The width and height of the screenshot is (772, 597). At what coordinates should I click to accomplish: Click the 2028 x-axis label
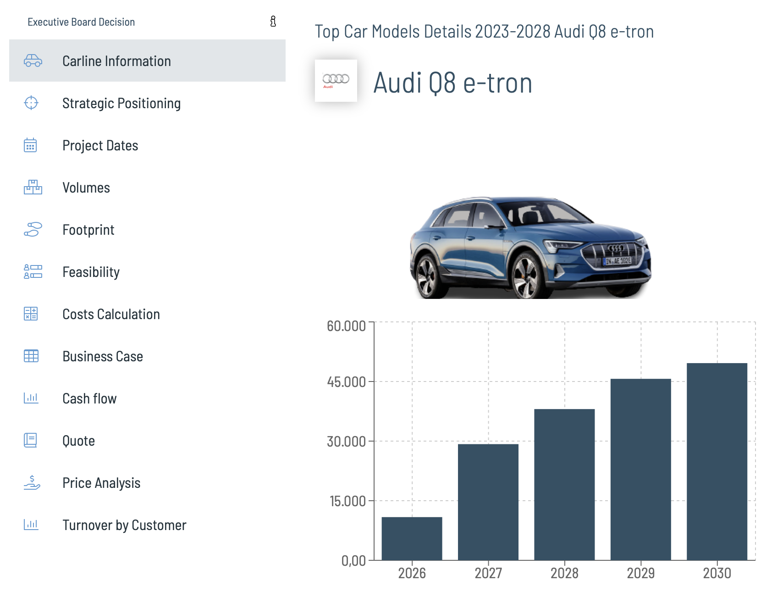click(564, 573)
